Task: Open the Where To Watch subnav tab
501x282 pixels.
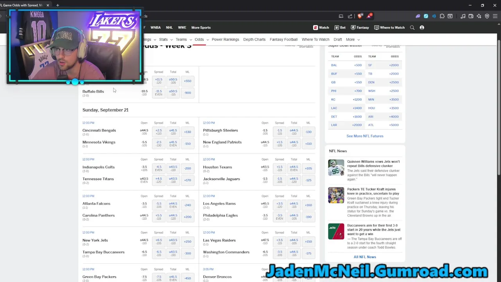Action: pos(315,40)
